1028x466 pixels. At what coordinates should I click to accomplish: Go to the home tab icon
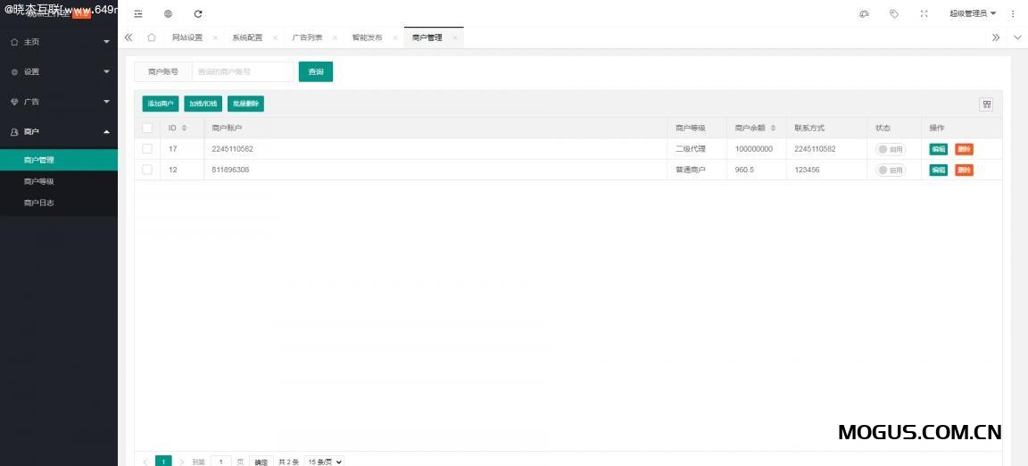tap(152, 37)
